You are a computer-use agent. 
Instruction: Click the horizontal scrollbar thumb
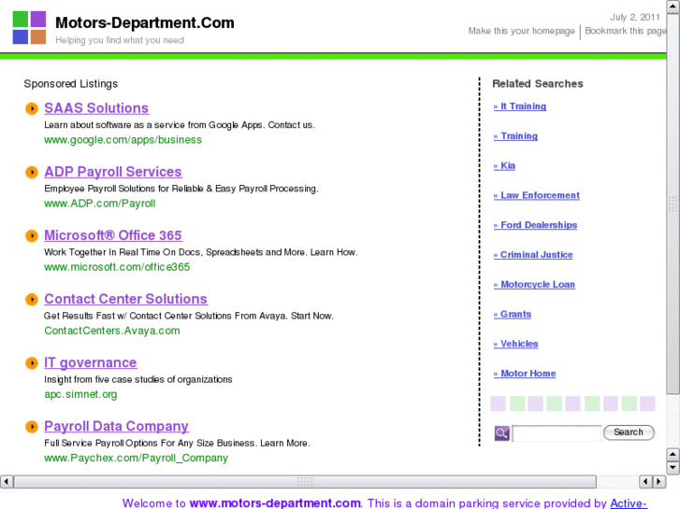[305, 481]
